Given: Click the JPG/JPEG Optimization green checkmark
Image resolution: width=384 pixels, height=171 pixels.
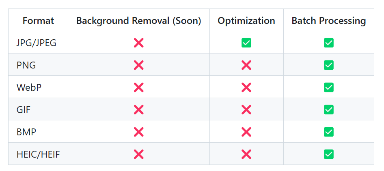Looking at the screenshot, I should pos(246,43).
